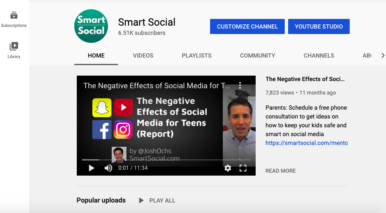Screen dimensions: 386x213
Task: Switch to the Home tab
Action: 96,55
